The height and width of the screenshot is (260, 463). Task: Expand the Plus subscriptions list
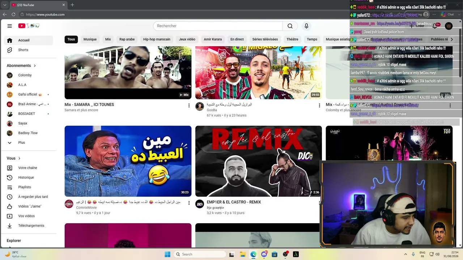(x=29, y=143)
